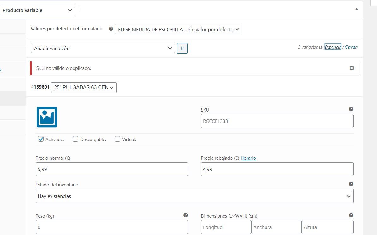Open the Hay existencias stock dropdown
The height and width of the screenshot is (235, 377).
click(x=194, y=196)
